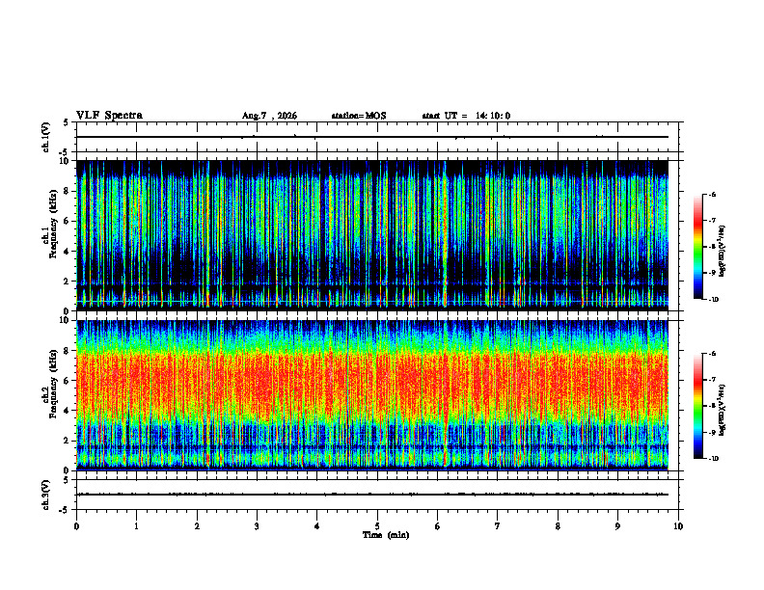Viewport: 764px width, 590px height.
Task: Click ch.1 frequency tick label "6"
Action: [68, 221]
